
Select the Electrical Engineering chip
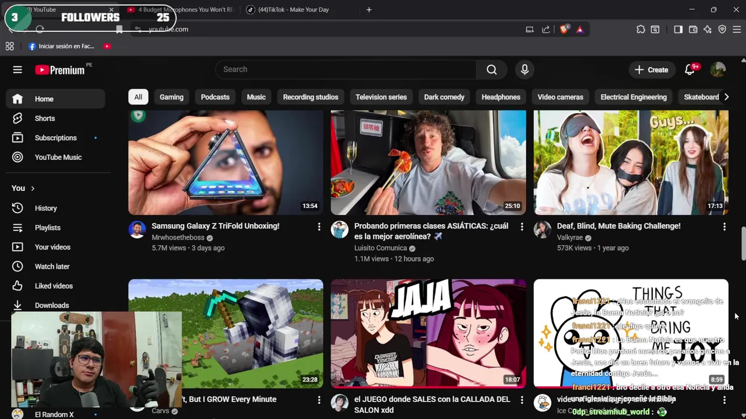pos(634,97)
